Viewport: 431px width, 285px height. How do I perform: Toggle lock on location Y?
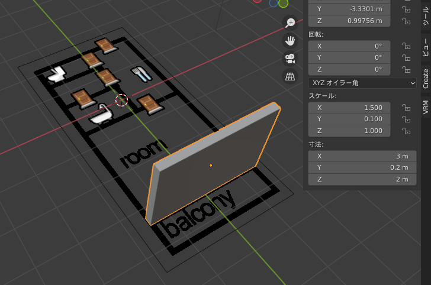406,9
